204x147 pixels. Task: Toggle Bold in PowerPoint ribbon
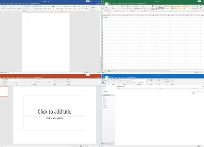10,82
